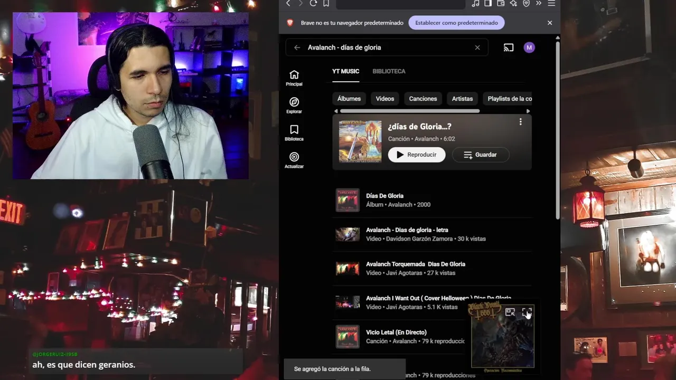Filter results by Playlists de la comunidad chip
The width and height of the screenshot is (676, 380).
(x=508, y=99)
